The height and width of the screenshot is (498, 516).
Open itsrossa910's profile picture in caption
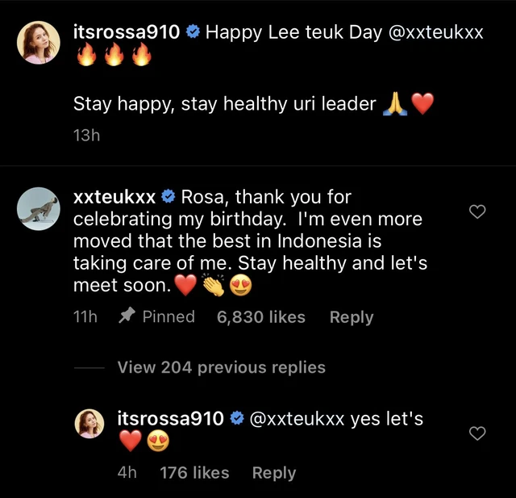(x=39, y=43)
